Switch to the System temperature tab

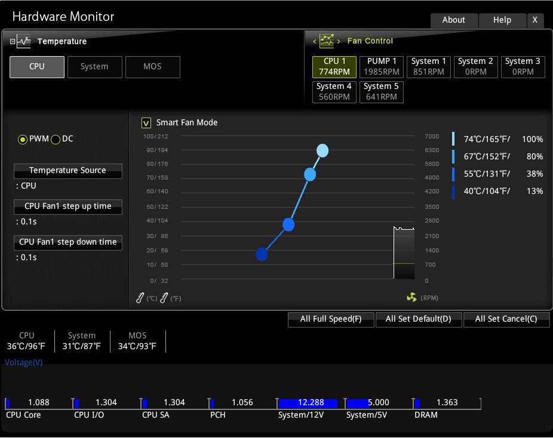[94, 67]
